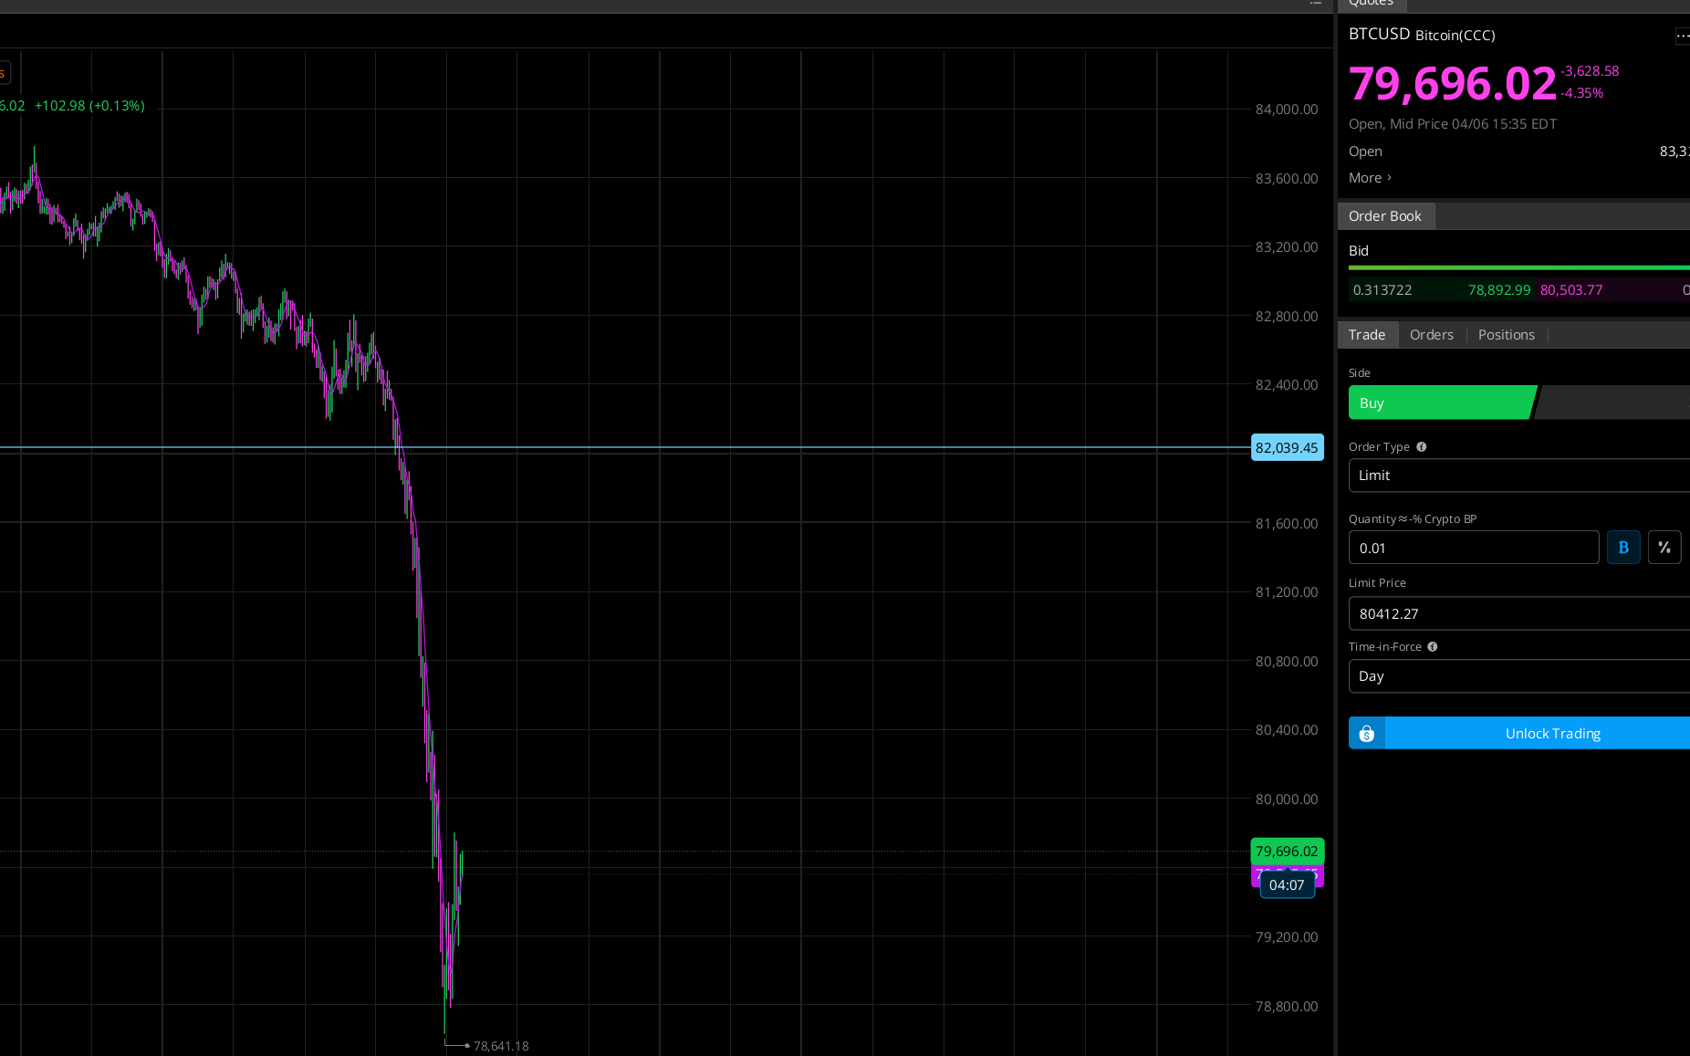Click the large 79,696.02 last price
1690x1056 pixels.
point(1453,83)
